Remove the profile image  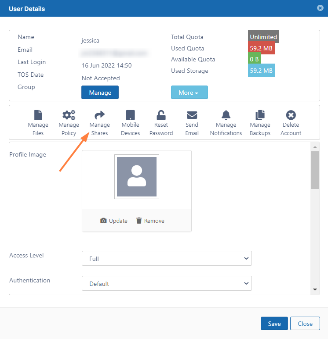tap(150, 221)
